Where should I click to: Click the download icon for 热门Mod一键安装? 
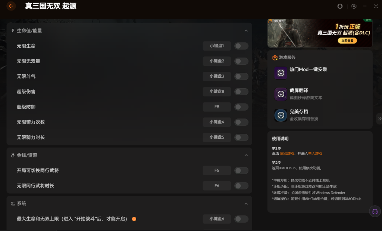point(281,73)
